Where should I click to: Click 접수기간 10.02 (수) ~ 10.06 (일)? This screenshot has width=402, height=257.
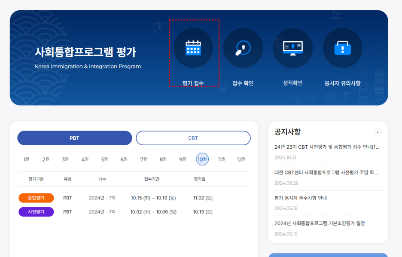tap(153, 212)
